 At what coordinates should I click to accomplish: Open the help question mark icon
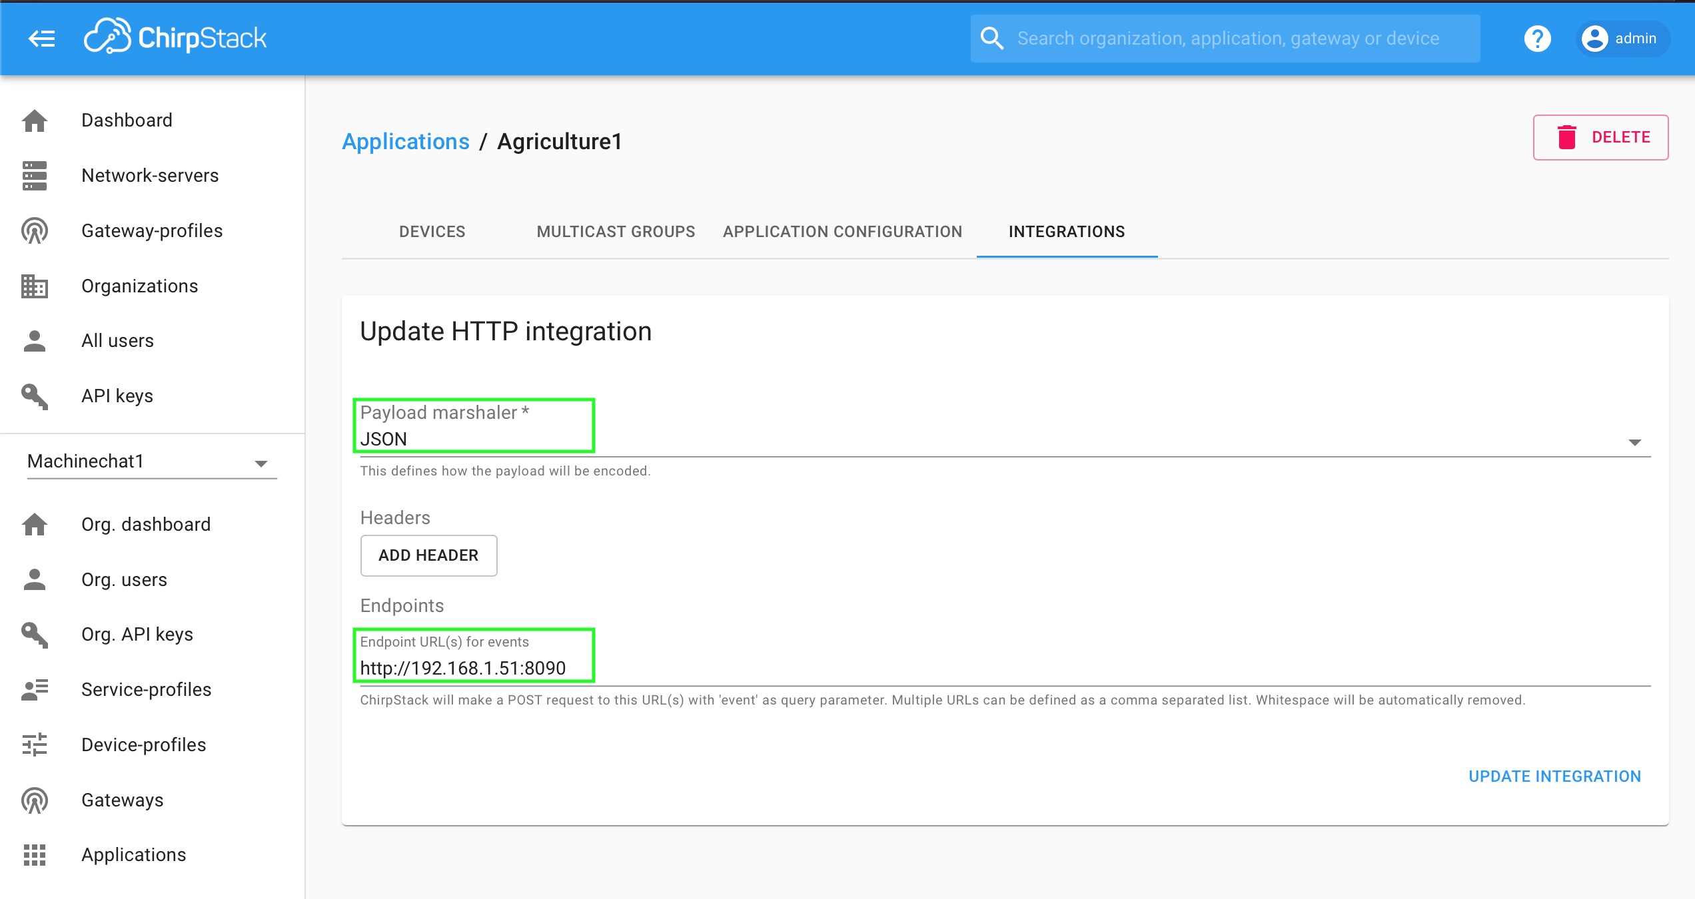click(1537, 39)
